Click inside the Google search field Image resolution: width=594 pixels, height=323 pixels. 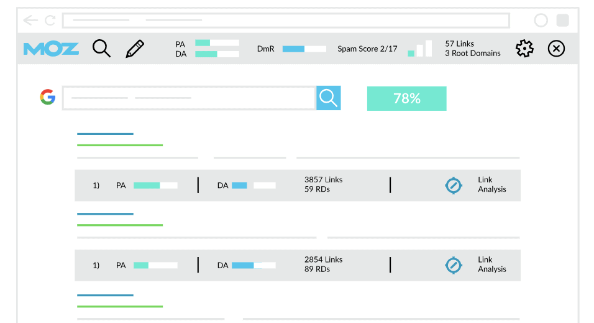click(x=189, y=98)
